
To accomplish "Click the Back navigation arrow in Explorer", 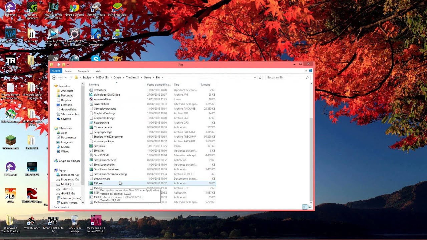I will click(54, 77).
